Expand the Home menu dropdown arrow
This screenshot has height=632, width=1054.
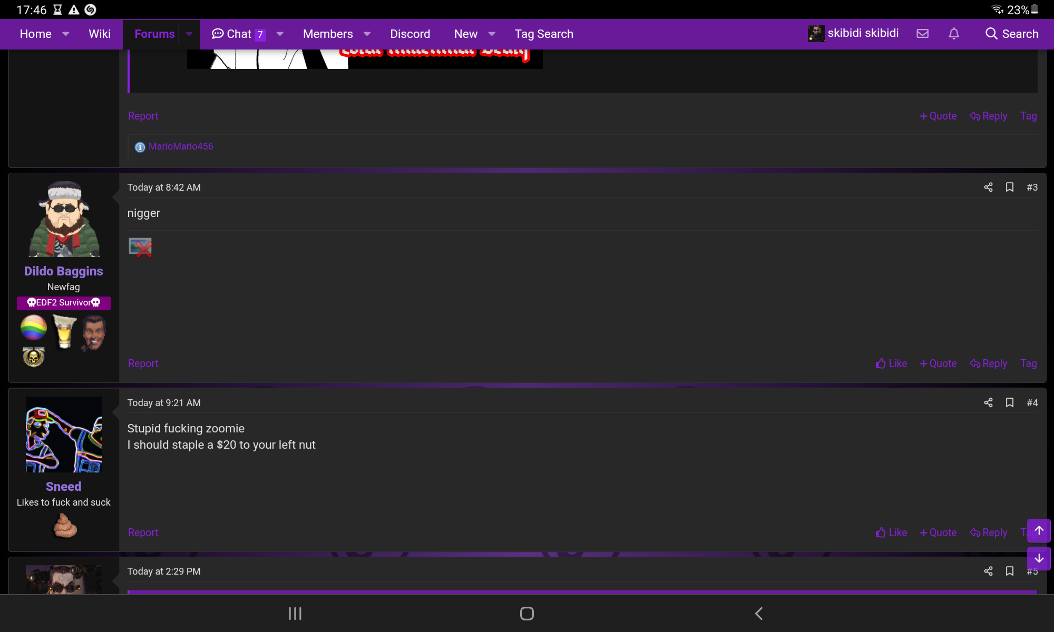coord(66,34)
